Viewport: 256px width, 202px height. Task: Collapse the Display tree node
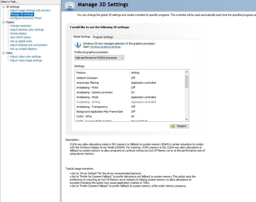(x=3, y=22)
